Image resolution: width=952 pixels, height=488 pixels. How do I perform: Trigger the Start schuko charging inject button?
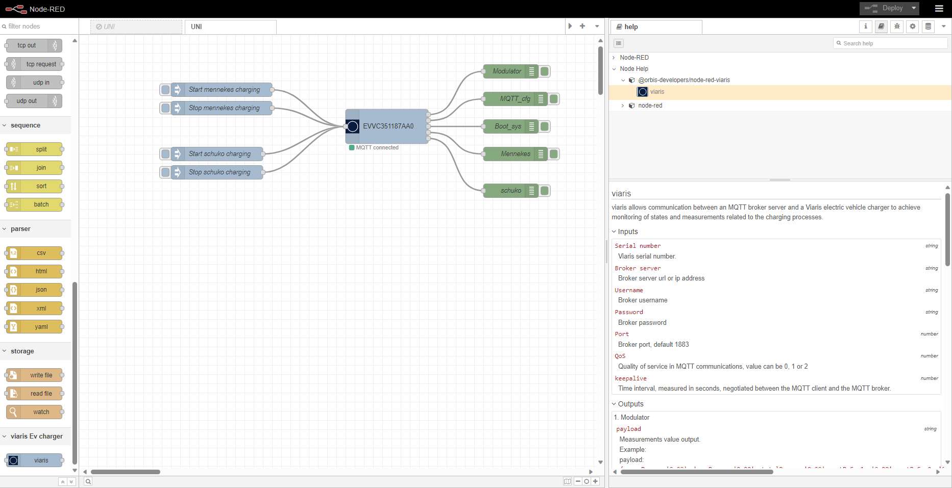pyautogui.click(x=165, y=154)
